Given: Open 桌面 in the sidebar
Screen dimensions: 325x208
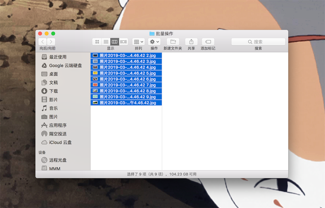Looking at the screenshot, I should [63, 74].
